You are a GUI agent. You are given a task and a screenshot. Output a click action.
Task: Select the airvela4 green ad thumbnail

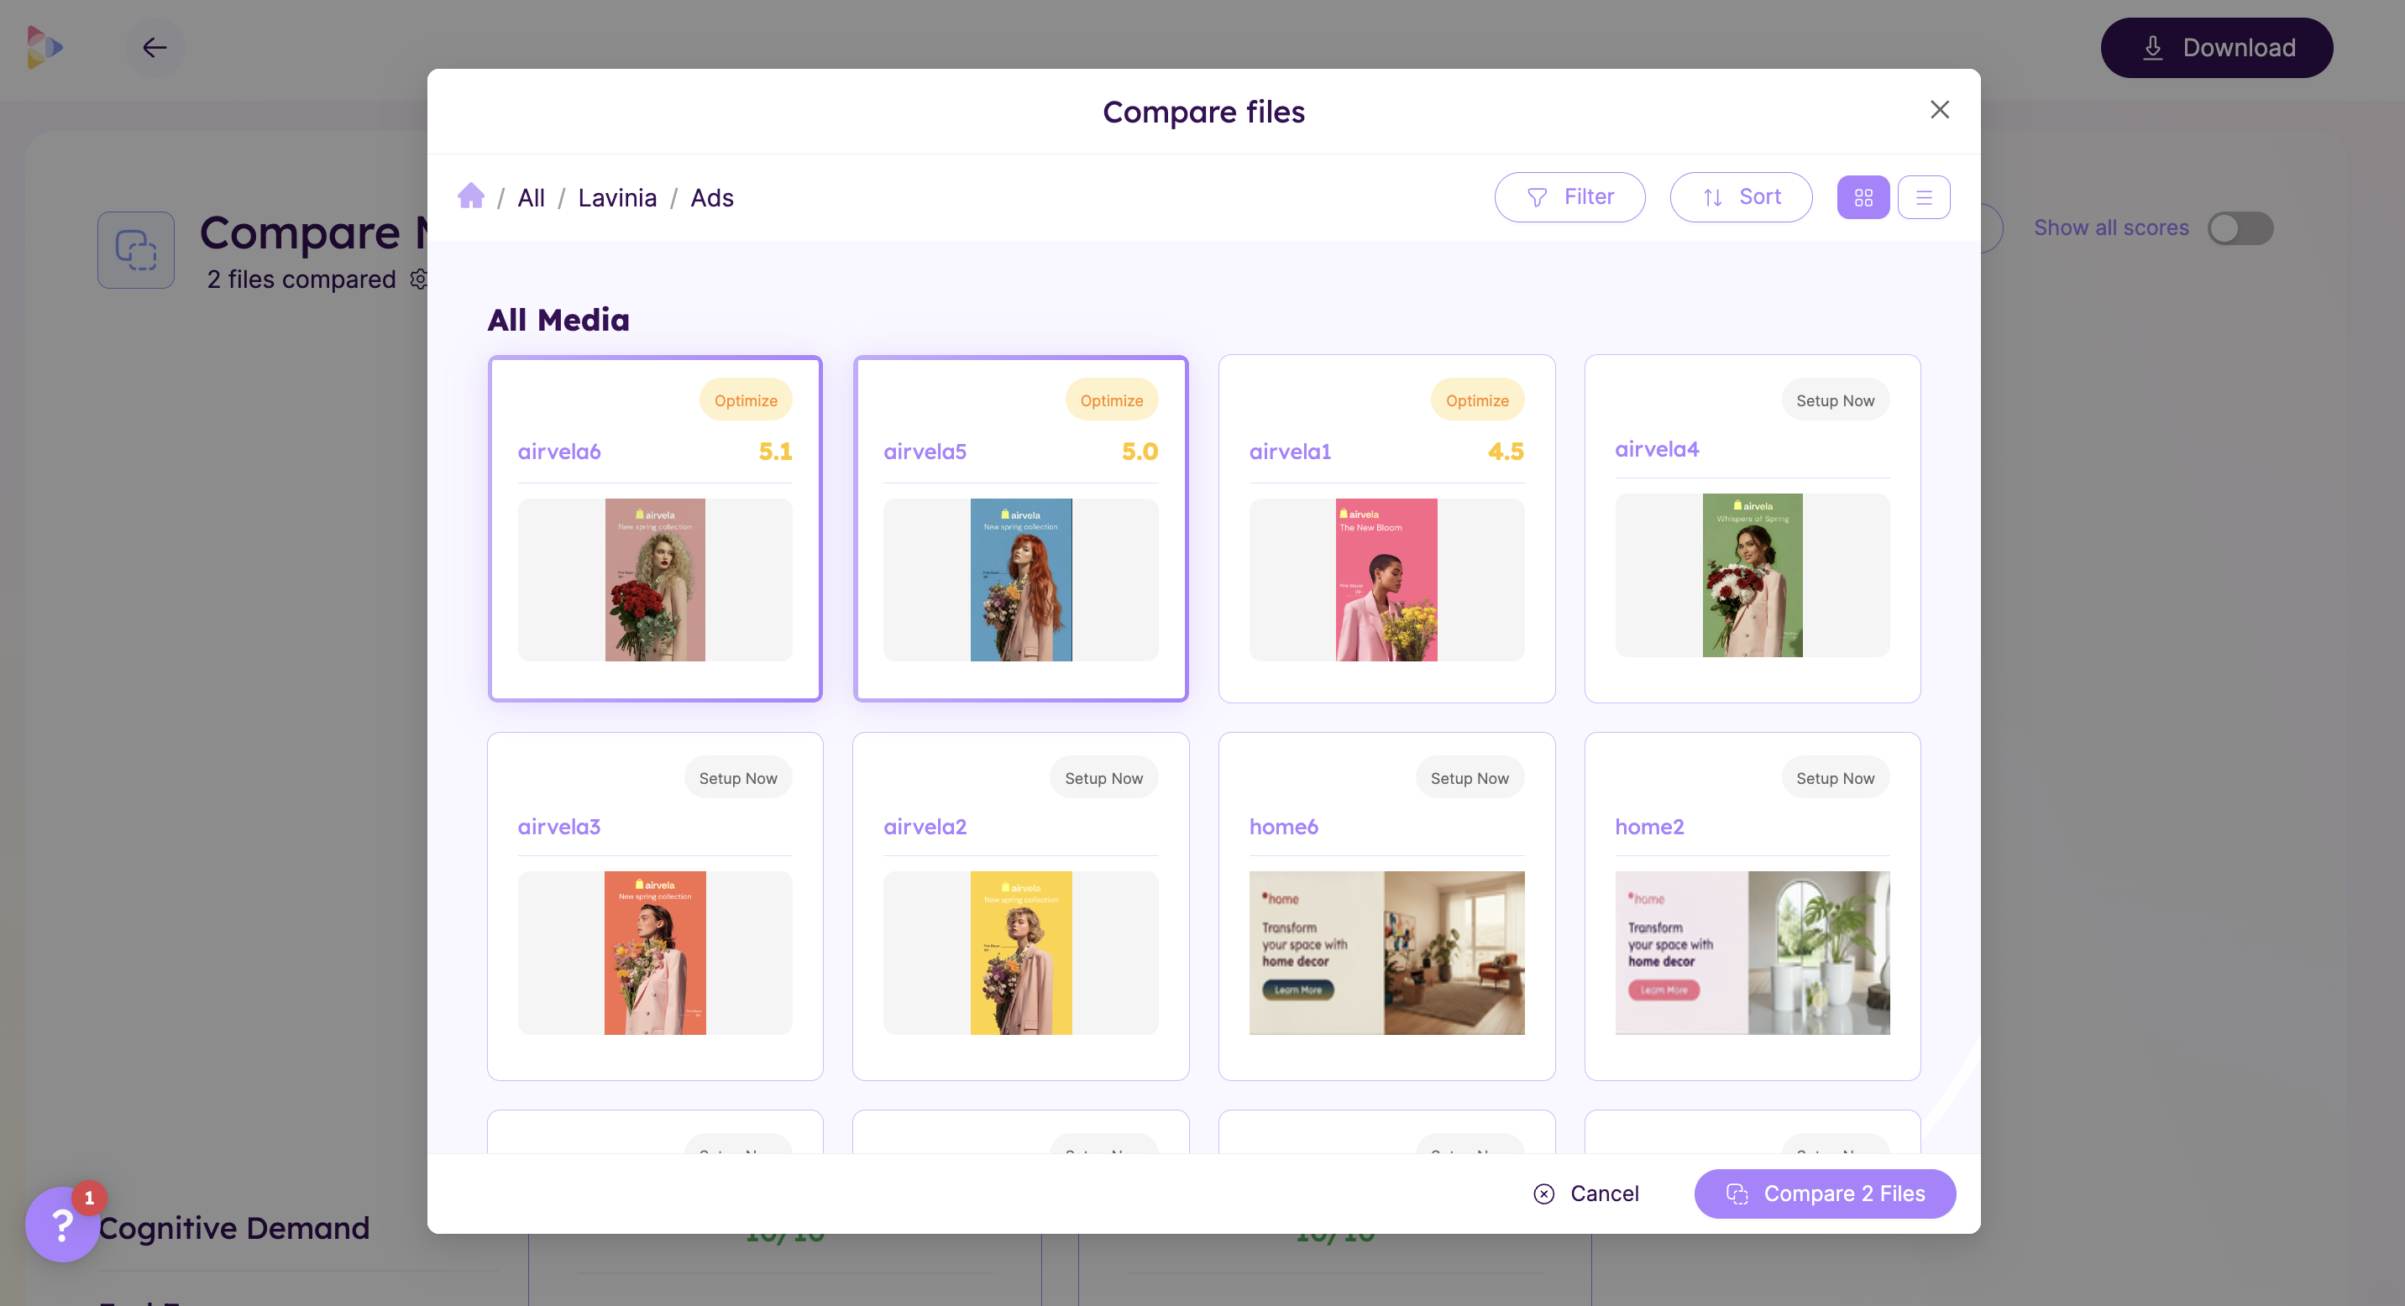pos(1752,575)
